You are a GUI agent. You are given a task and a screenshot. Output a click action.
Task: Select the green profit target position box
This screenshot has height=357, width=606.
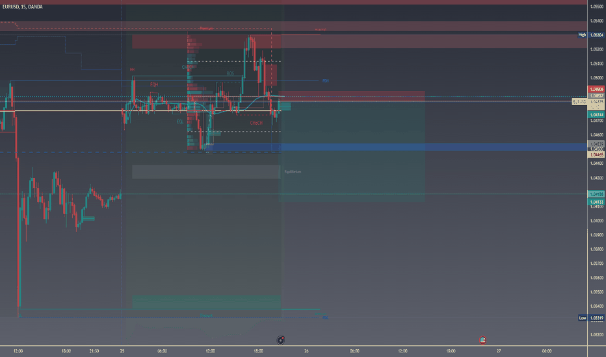pos(352,152)
